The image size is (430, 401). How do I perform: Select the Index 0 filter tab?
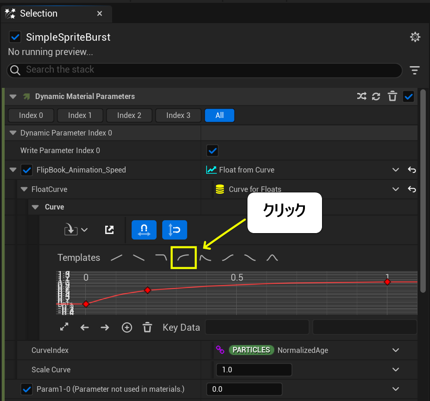pyautogui.click(x=31, y=115)
